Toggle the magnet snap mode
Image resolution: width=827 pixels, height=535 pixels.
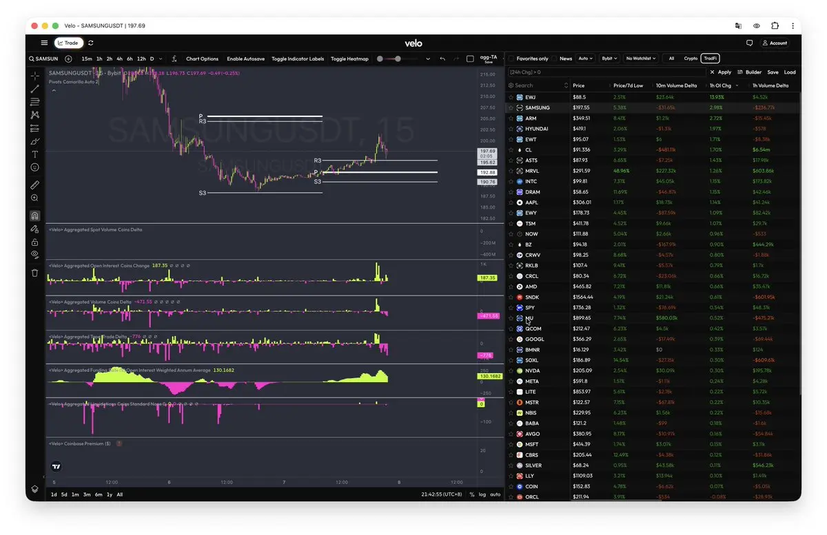click(34, 216)
